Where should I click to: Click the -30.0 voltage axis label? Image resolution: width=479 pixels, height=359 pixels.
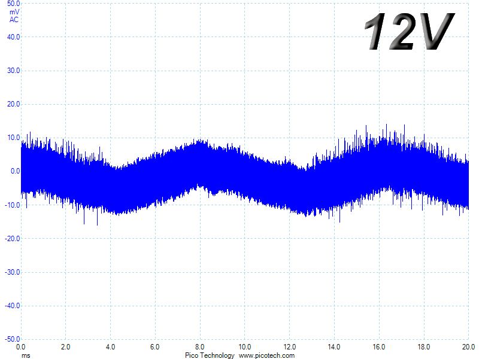[13, 272]
